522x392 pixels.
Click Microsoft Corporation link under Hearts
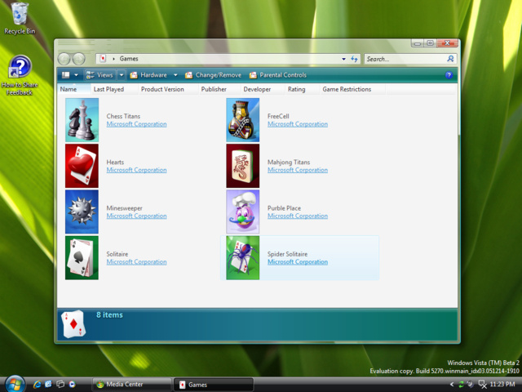click(x=136, y=170)
